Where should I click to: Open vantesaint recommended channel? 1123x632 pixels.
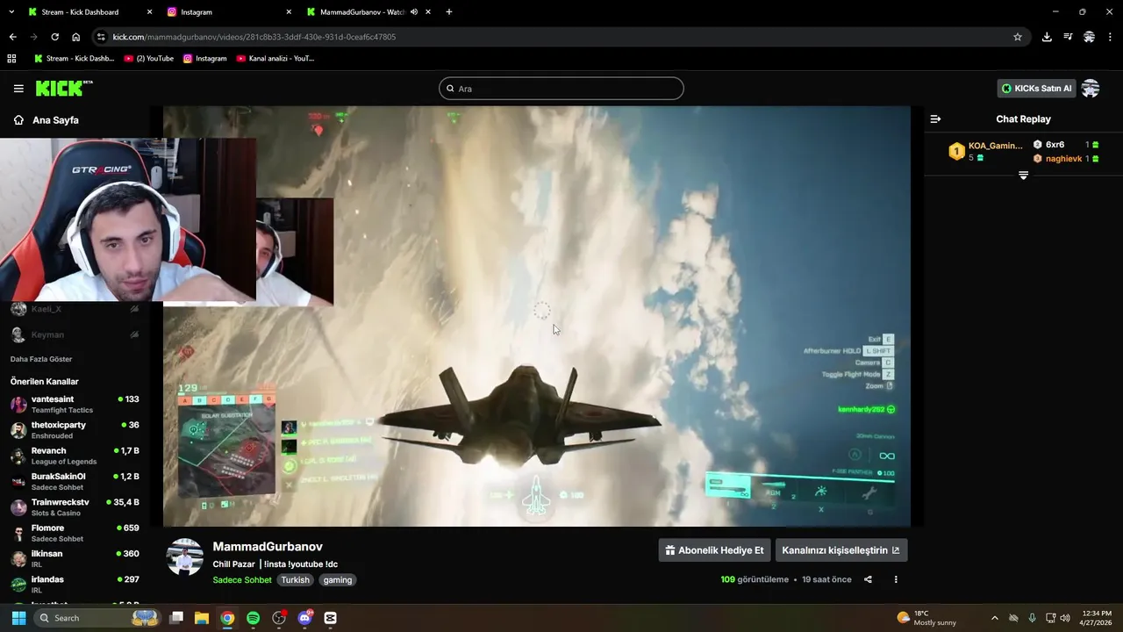(75, 405)
